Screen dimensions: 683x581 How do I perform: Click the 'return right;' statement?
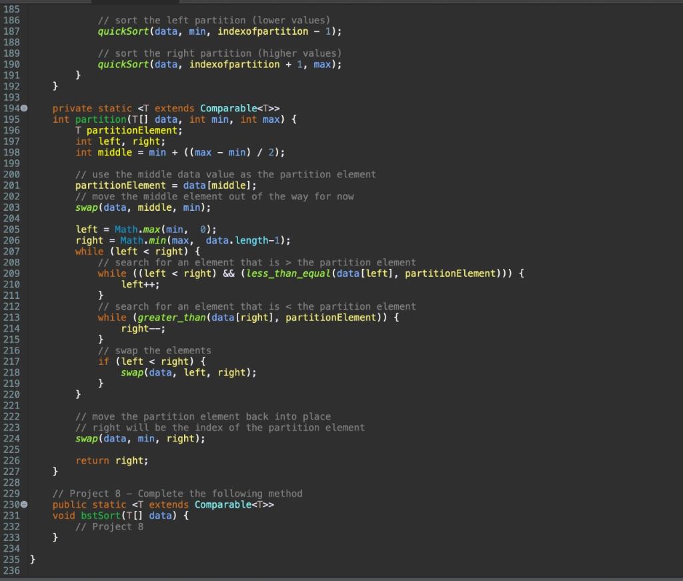click(x=111, y=461)
